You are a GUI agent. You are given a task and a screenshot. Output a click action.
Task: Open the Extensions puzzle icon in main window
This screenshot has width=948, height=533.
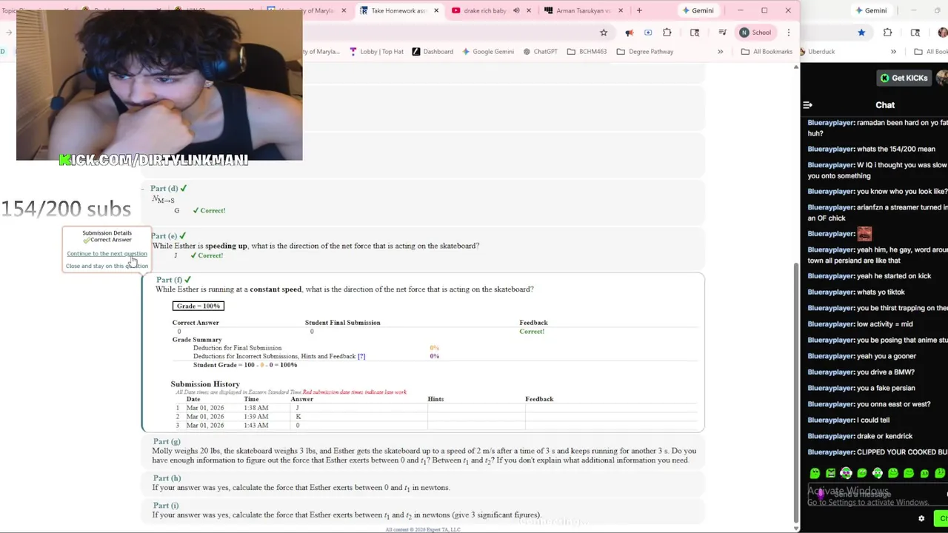coord(667,33)
